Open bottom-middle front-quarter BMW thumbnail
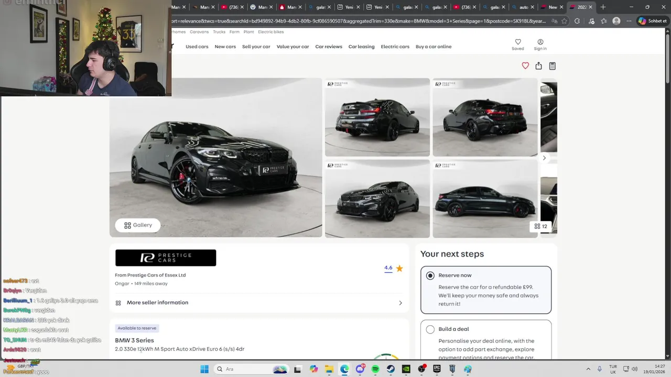The image size is (671, 377). click(x=377, y=199)
